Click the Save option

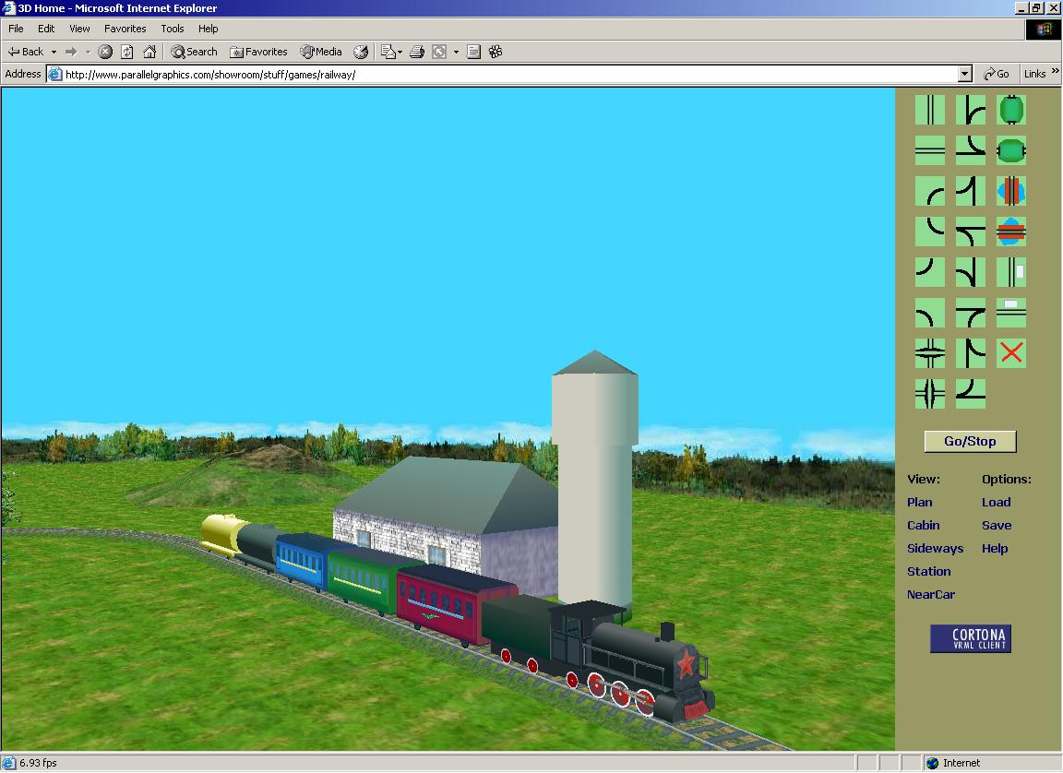[997, 525]
